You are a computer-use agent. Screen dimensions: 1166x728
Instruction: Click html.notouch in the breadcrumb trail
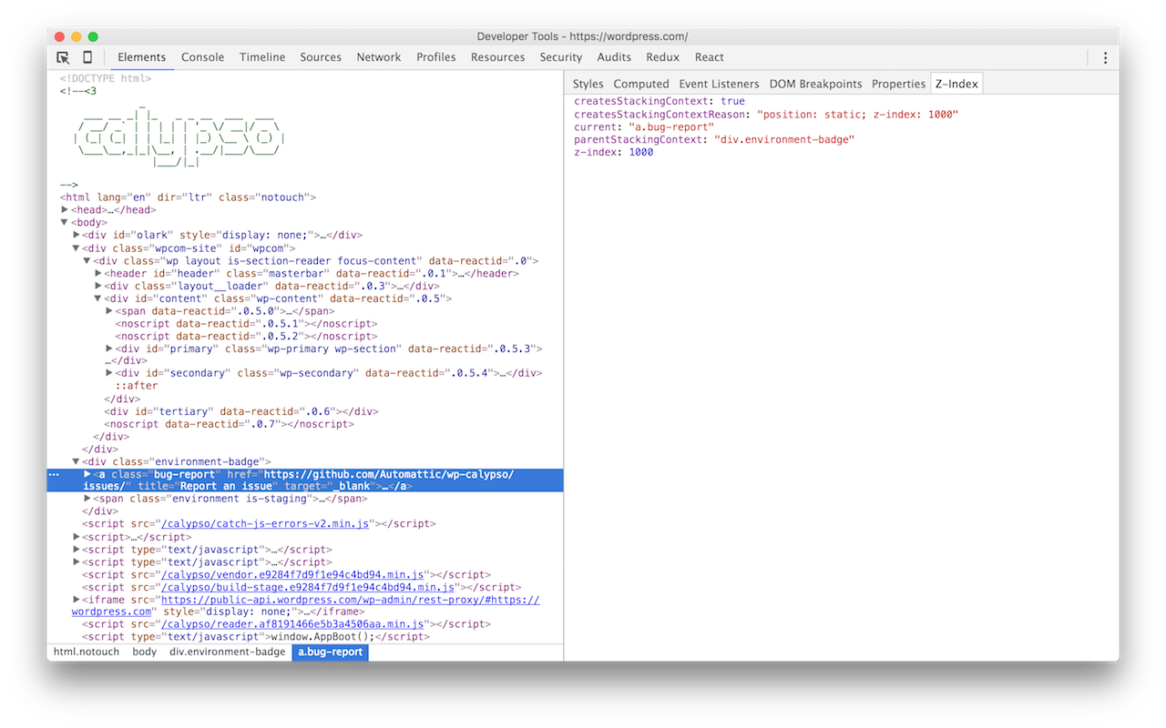[86, 652]
